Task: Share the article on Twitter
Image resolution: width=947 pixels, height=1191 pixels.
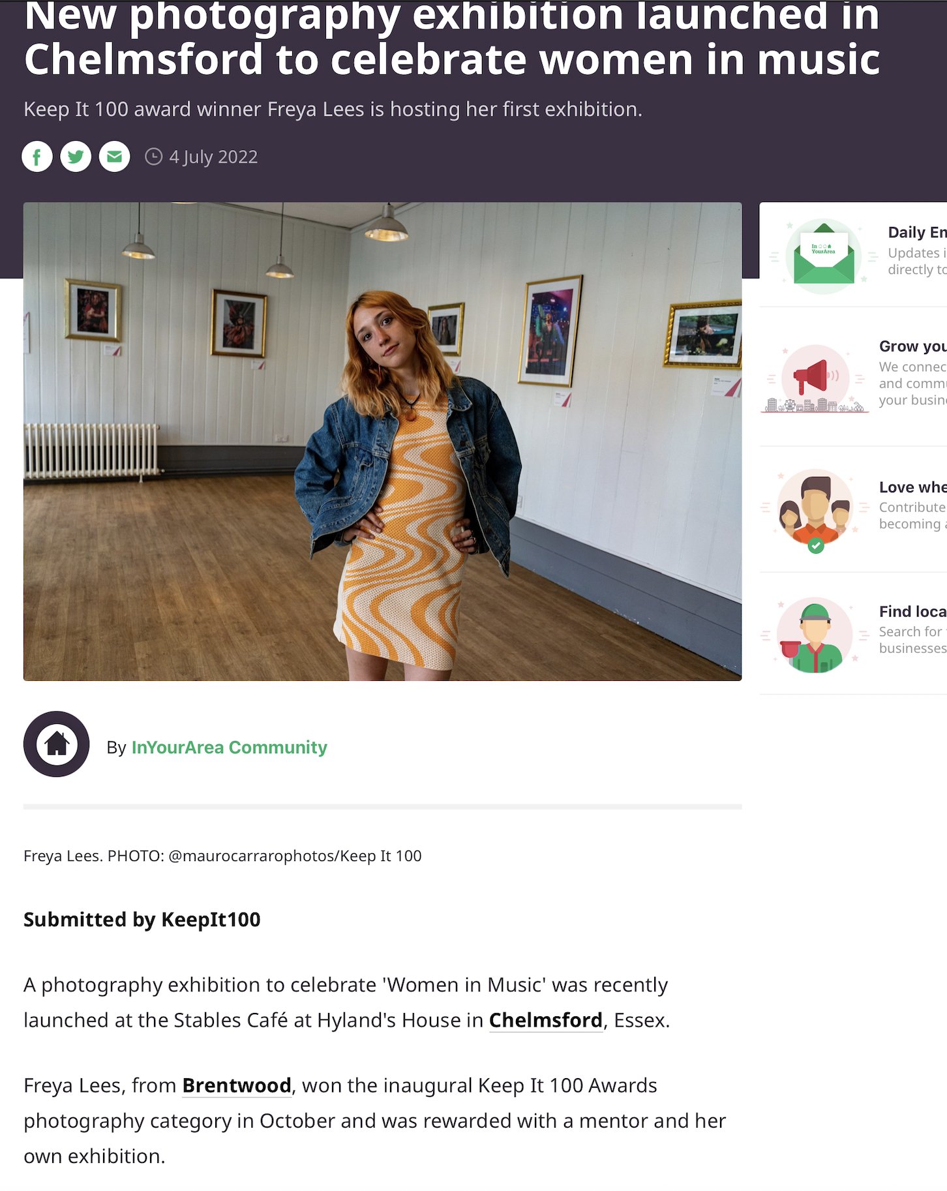Action: [76, 157]
